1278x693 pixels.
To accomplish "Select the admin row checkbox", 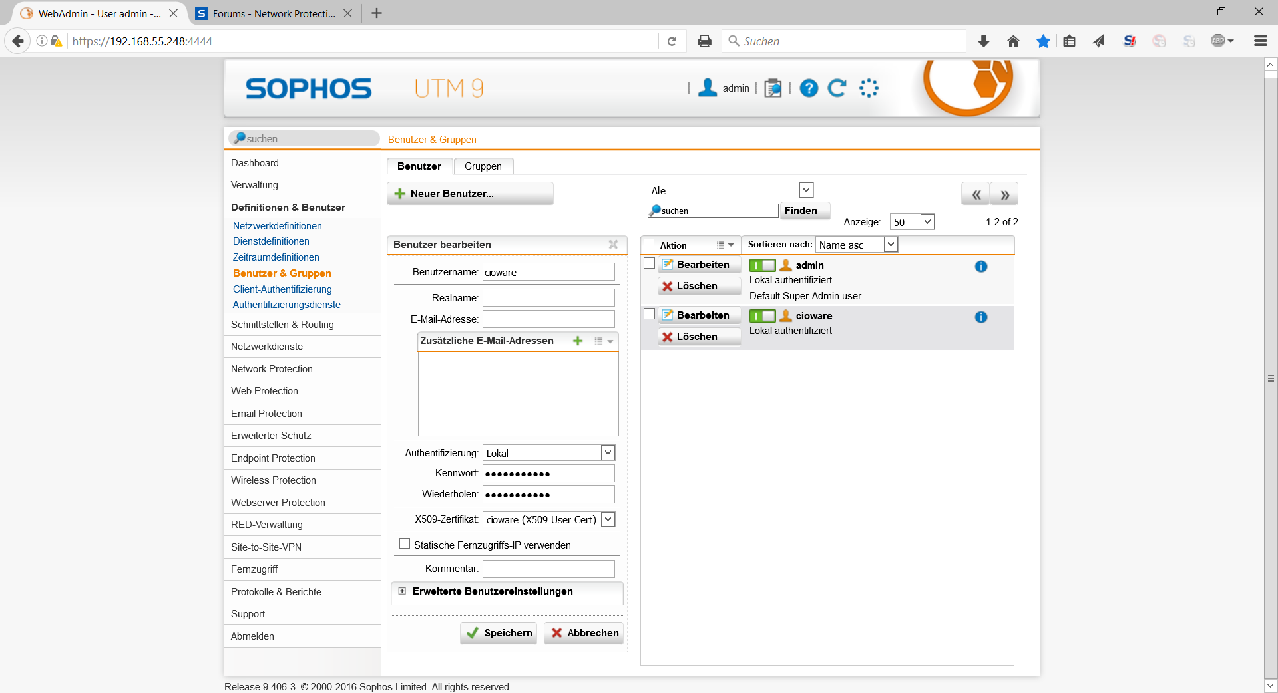I will point(650,263).
